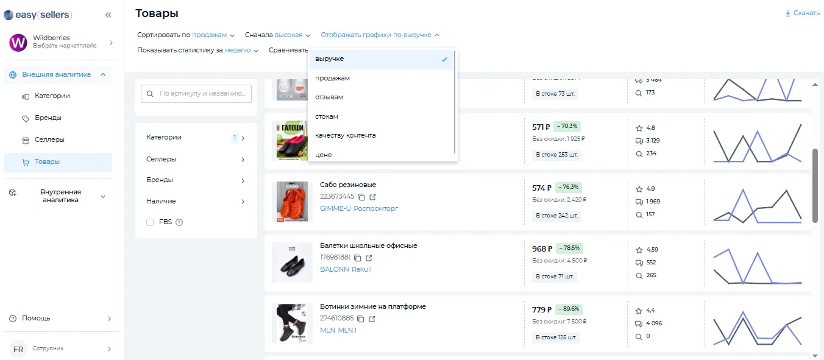This screenshot has width=824, height=360.
Task: Click the download icon next to Скачать
Action: click(x=787, y=13)
